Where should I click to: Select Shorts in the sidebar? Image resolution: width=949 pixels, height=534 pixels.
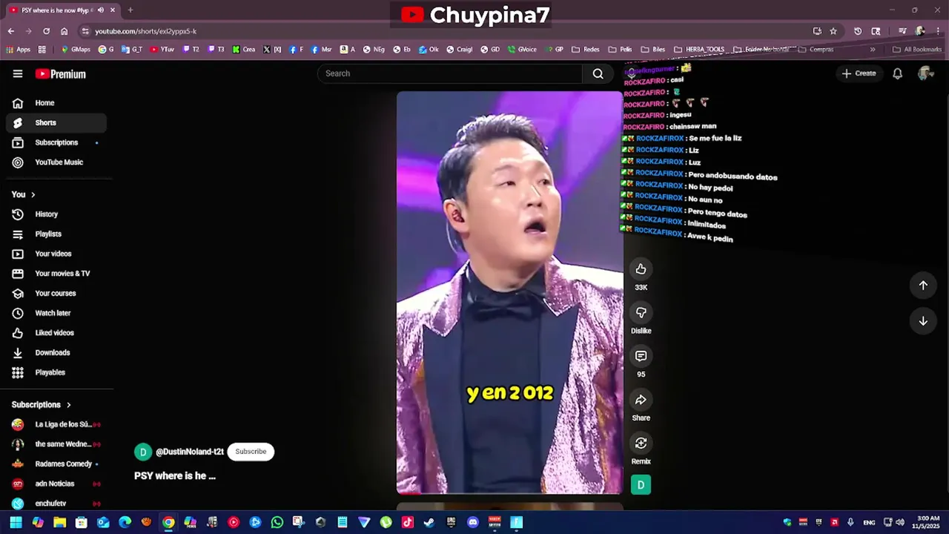tap(56, 122)
